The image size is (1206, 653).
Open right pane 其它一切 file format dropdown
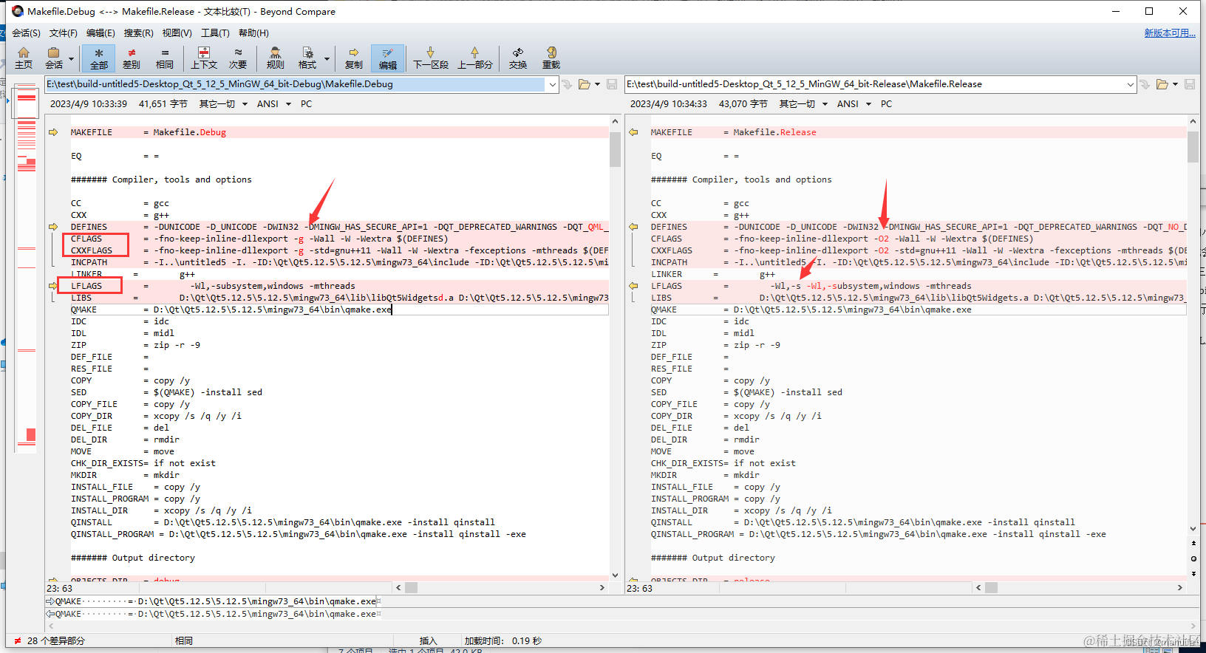803,104
